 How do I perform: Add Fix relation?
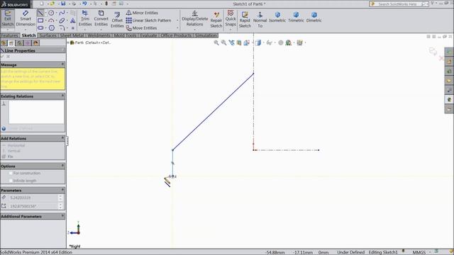coord(8,157)
